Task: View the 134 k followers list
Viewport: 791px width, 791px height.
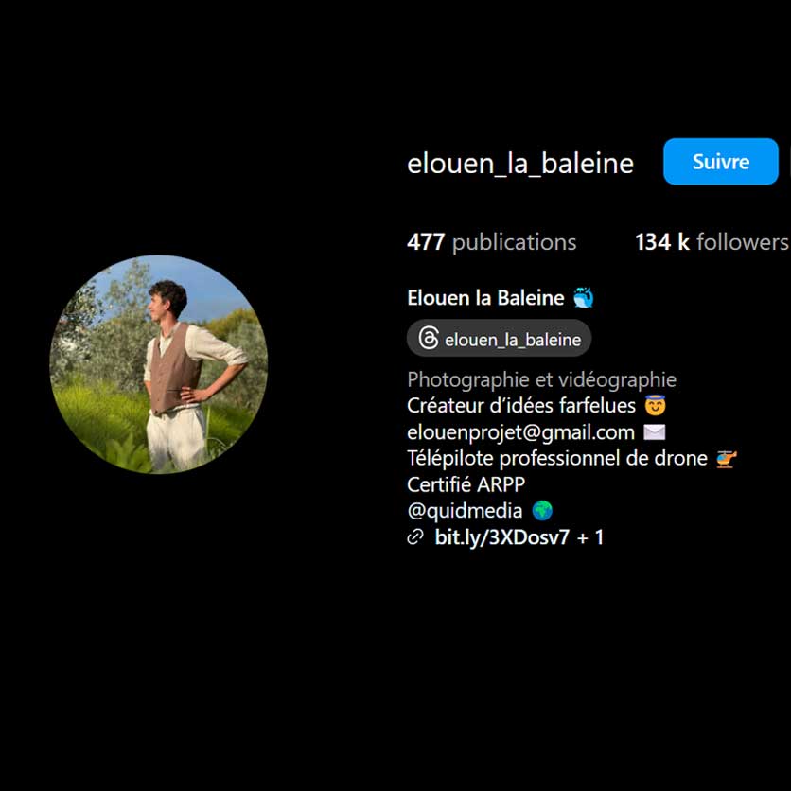Action: tap(712, 242)
